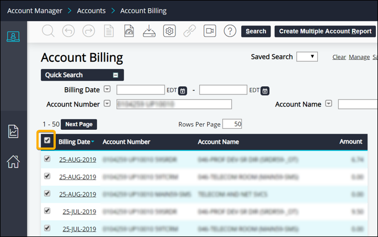Image resolution: width=378 pixels, height=237 pixels.
Task: Expand the Billing Date operator dropdown
Action: (x=108, y=89)
